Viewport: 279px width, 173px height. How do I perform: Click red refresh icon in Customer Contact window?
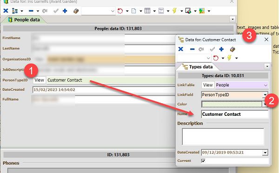tap(216, 58)
